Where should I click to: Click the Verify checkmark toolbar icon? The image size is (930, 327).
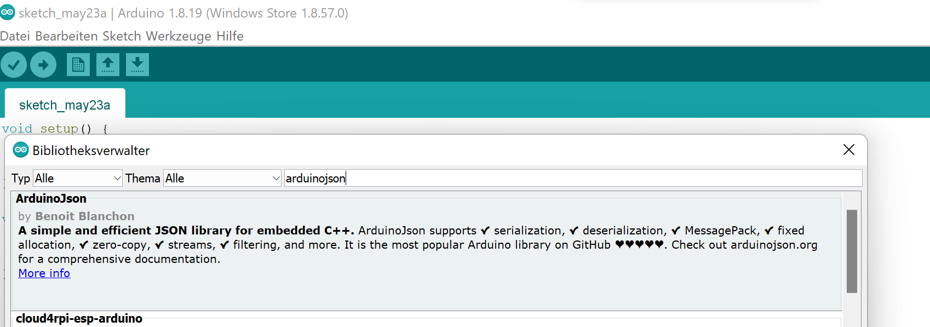[x=14, y=65]
